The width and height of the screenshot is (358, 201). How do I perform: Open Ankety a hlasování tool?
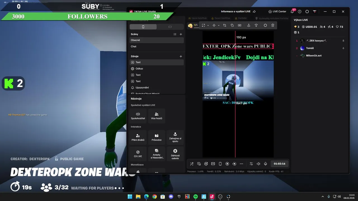click(x=157, y=154)
